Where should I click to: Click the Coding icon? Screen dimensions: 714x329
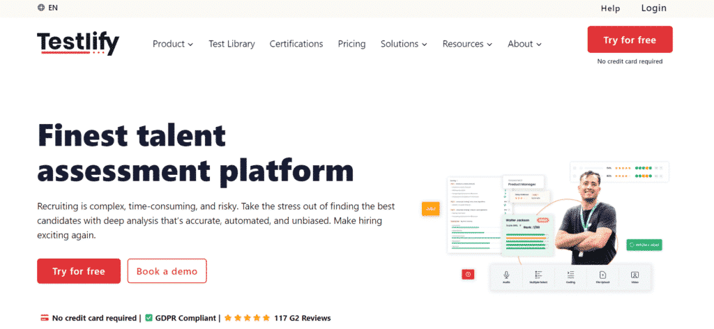pos(570,275)
